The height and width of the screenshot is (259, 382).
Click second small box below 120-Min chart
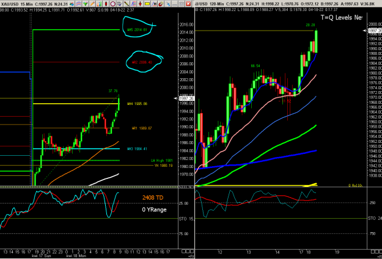(377, 251)
